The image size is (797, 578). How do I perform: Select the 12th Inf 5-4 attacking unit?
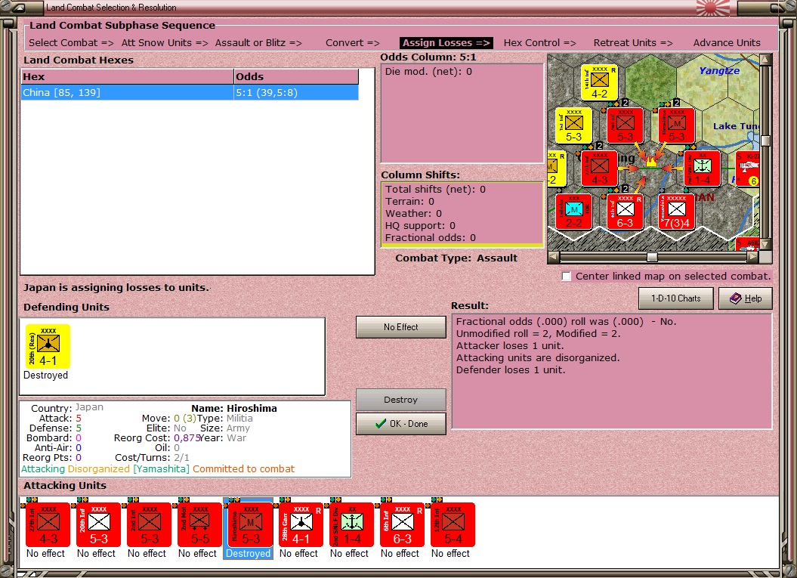pos(453,524)
